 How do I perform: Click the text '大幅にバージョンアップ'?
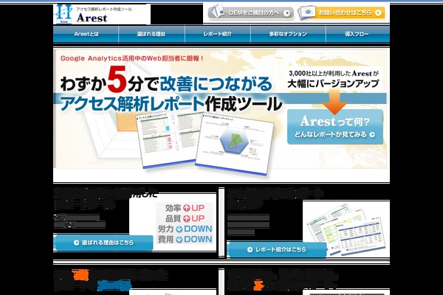point(333,83)
